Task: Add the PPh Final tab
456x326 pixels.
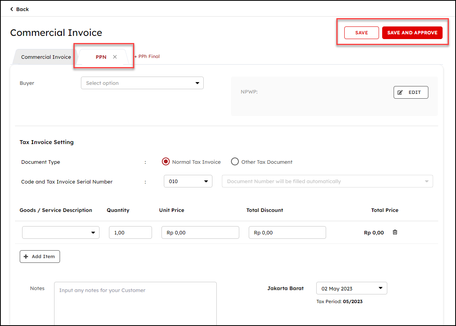Action: (x=147, y=56)
